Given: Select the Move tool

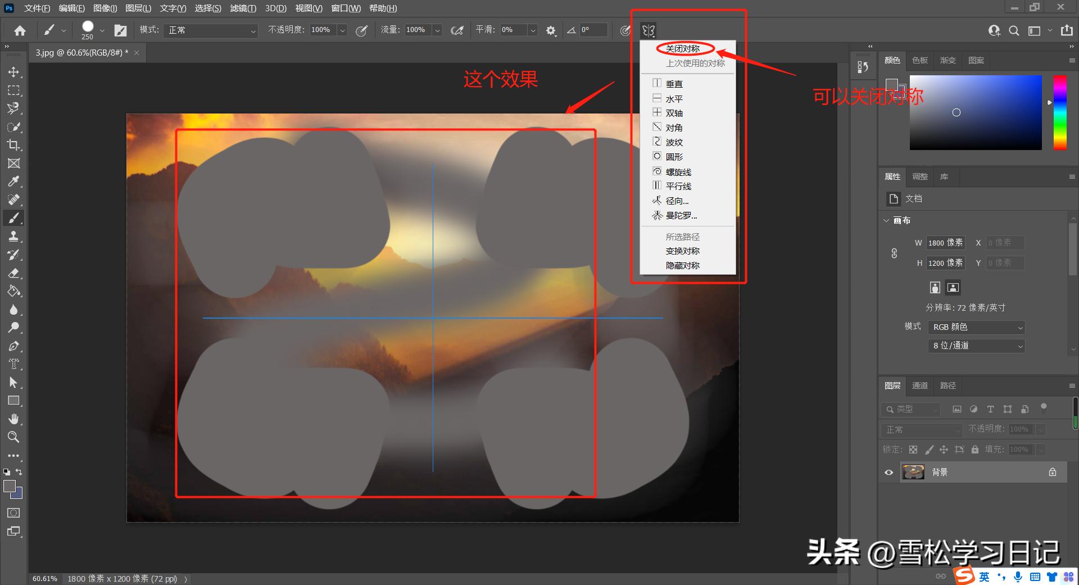Looking at the screenshot, I should [x=14, y=71].
